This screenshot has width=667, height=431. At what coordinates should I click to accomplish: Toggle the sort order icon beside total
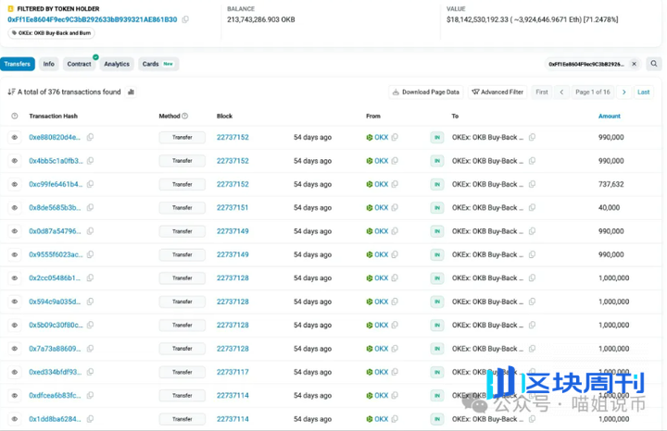(x=11, y=92)
